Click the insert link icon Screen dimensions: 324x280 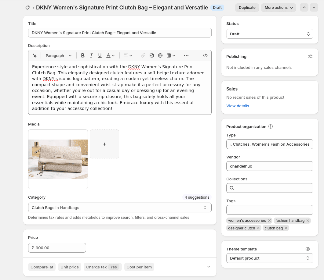coord(143,55)
